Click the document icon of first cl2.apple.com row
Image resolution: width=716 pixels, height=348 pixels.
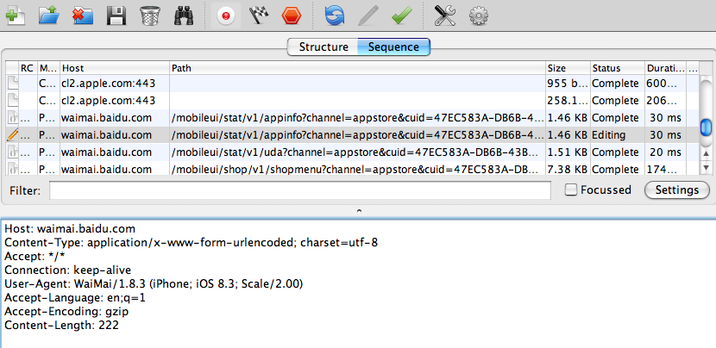(12, 84)
